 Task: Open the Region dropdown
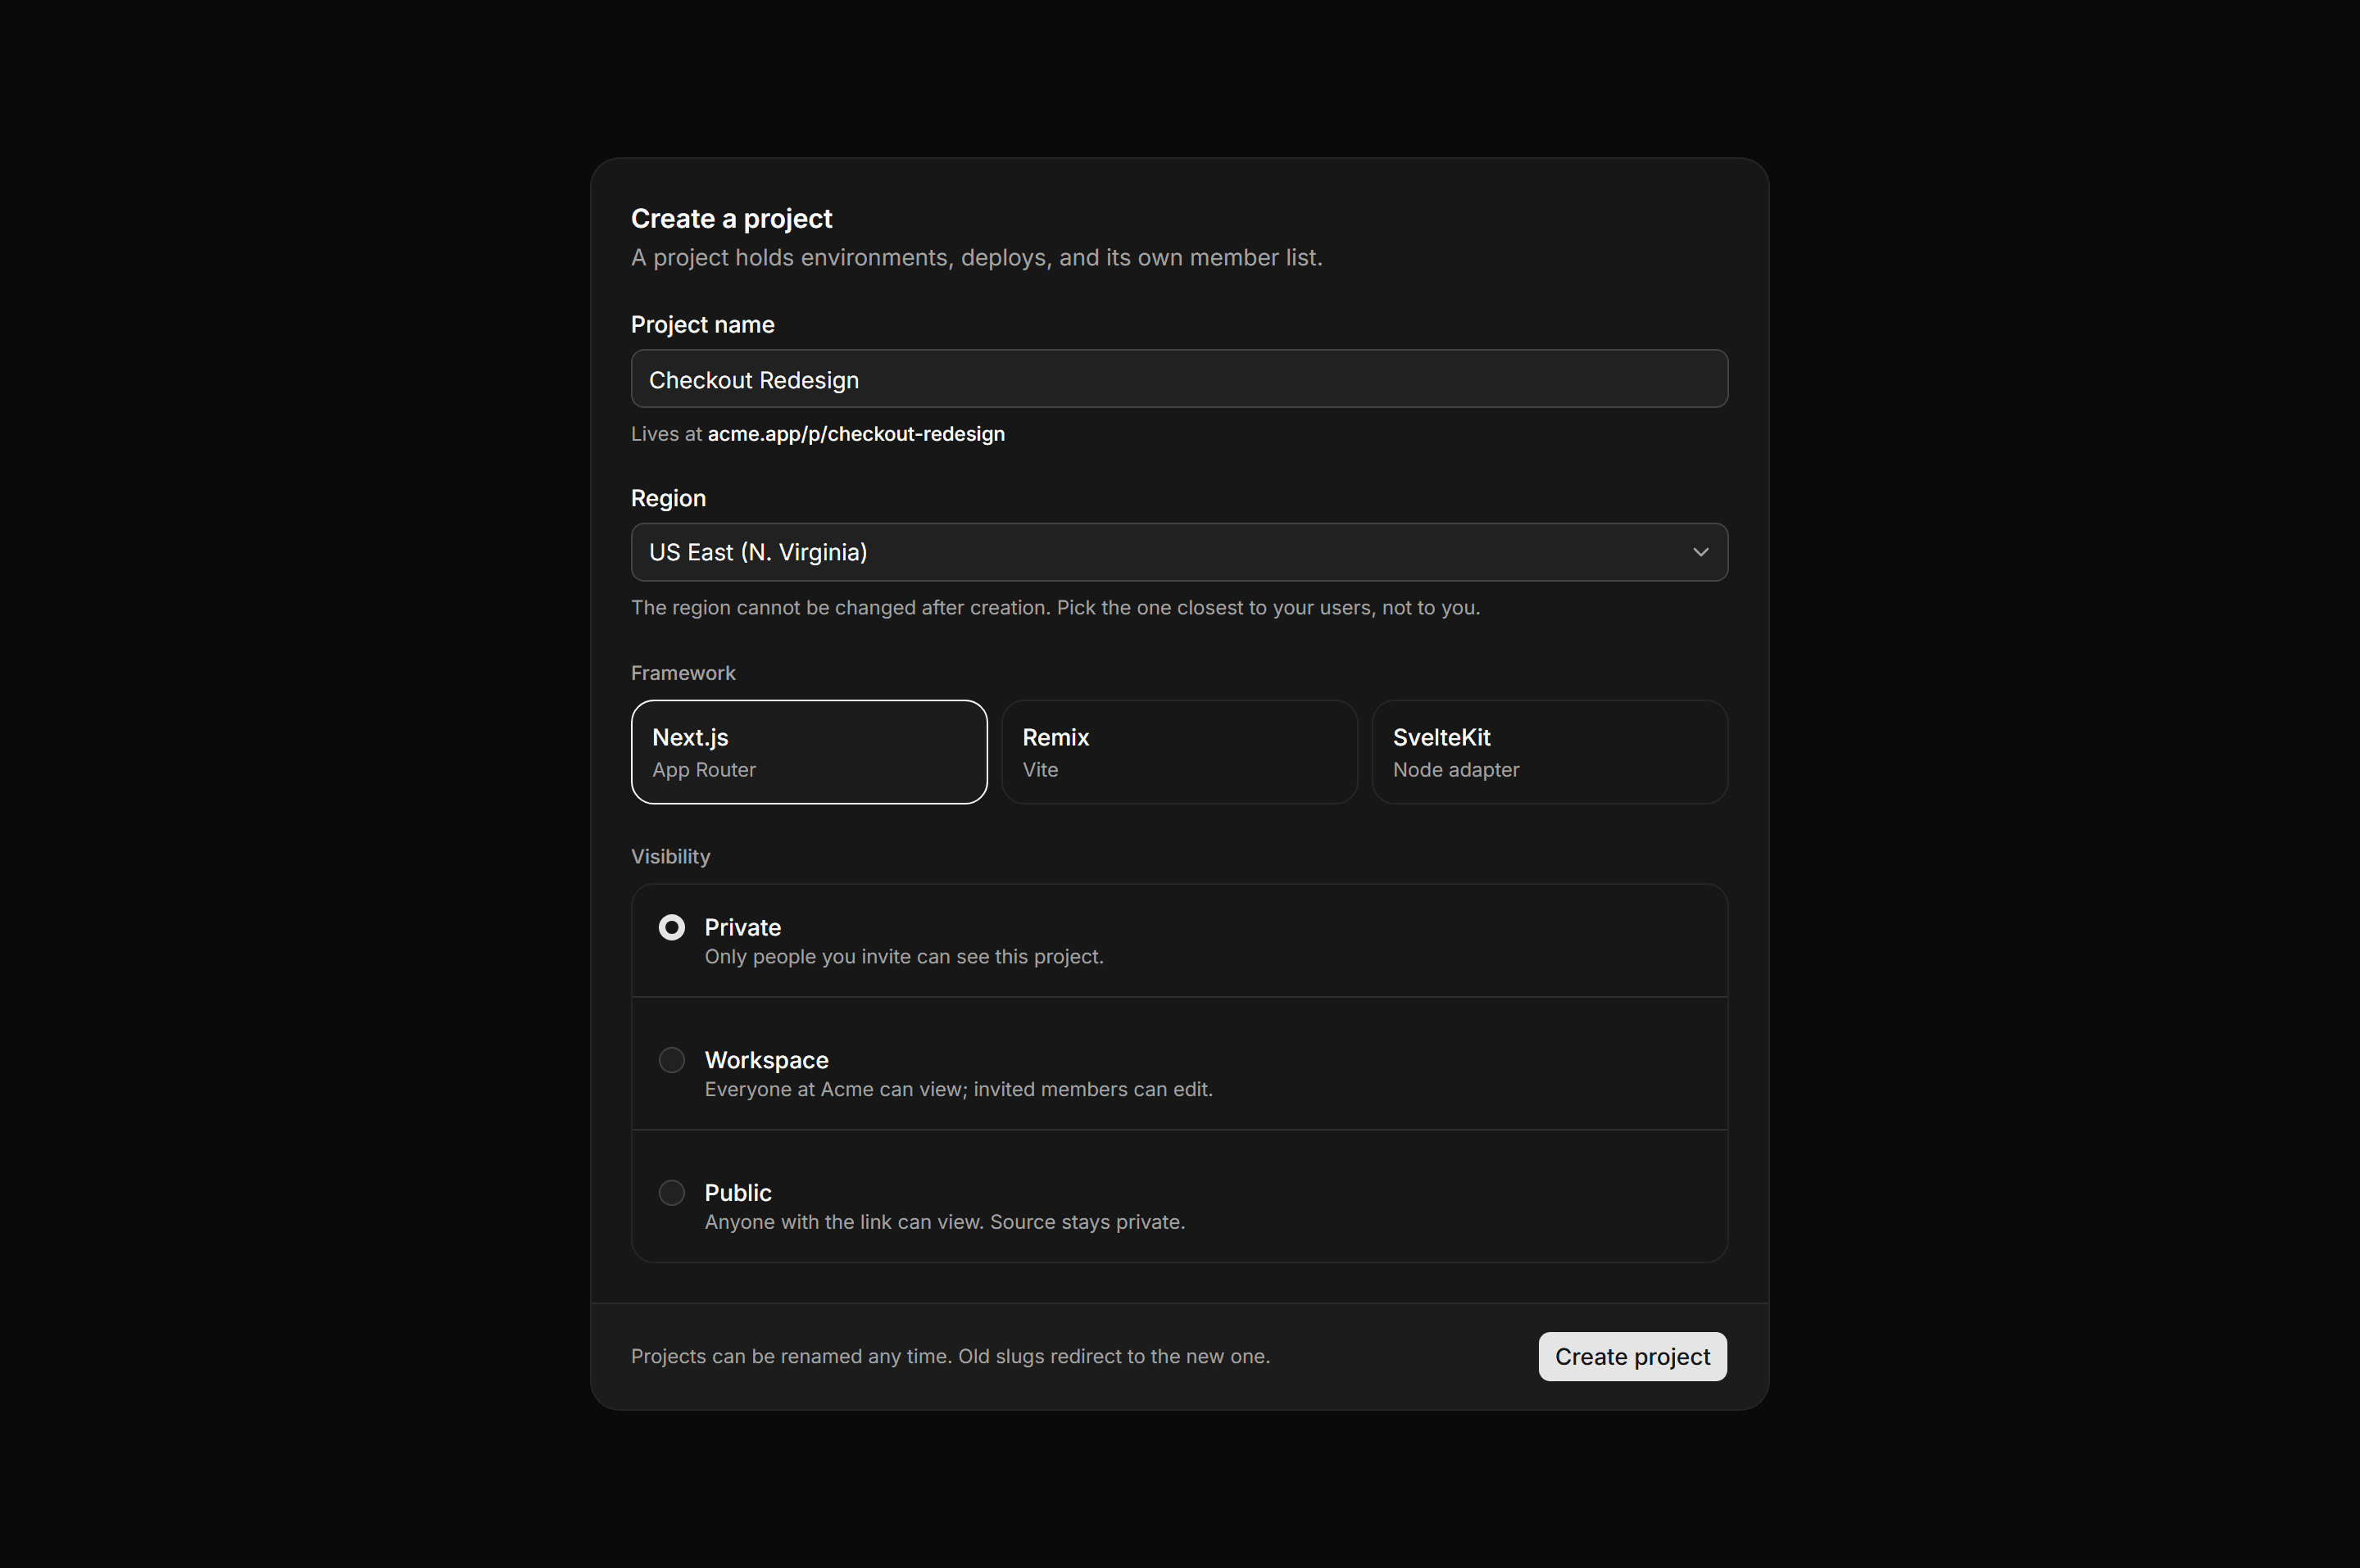(1179, 552)
